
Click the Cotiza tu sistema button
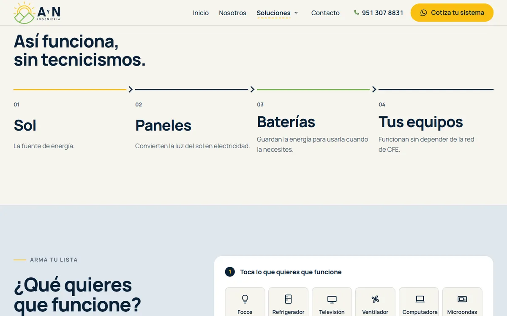(452, 13)
